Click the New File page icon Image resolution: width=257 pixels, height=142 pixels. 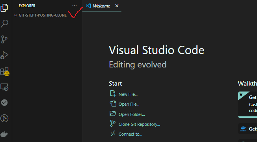[113, 93]
